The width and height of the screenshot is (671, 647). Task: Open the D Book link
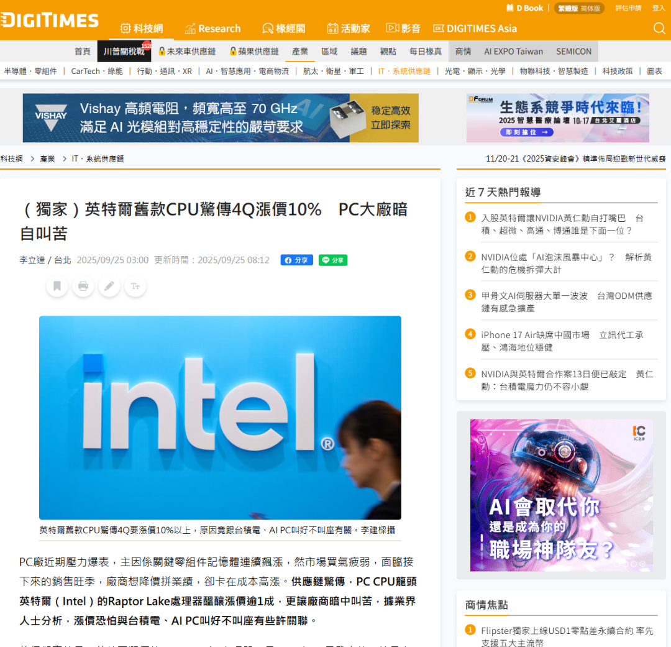pos(524,8)
